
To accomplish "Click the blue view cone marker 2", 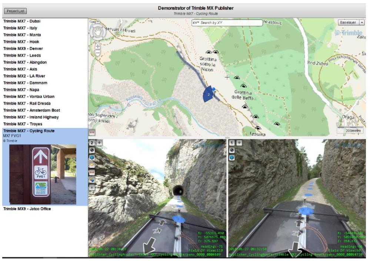I will coord(208,94).
